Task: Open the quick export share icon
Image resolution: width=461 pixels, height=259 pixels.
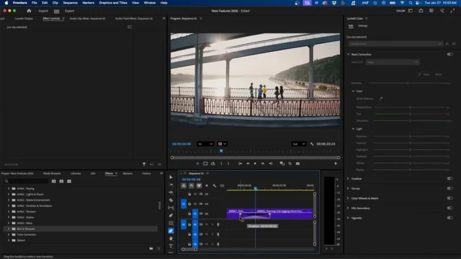Action: coord(421,11)
